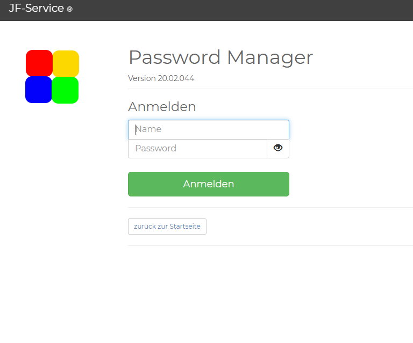This screenshot has width=413, height=343.
Task: Focus the Name input field
Action: coord(209,129)
